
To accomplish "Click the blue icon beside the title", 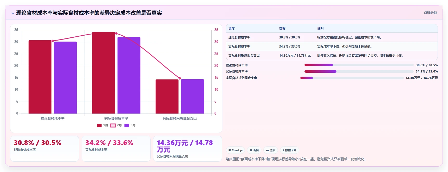I will (x=12, y=13).
